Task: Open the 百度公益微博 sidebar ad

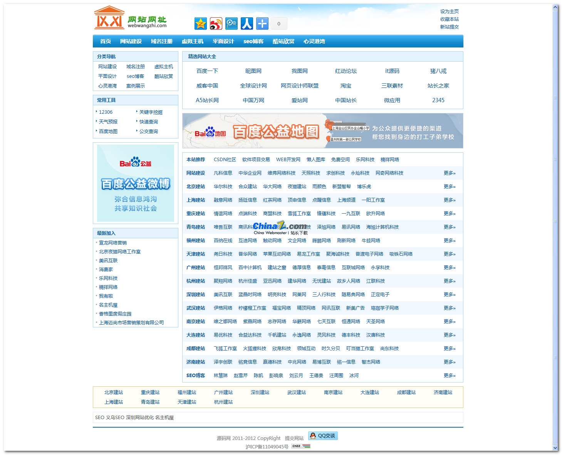Action: click(136, 183)
